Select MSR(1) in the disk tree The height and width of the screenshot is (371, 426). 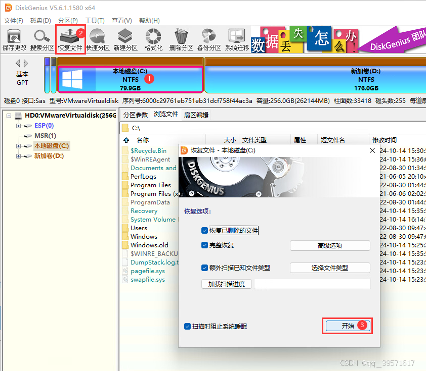pyautogui.click(x=45, y=136)
